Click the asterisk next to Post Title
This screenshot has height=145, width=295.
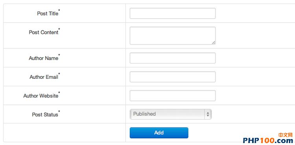point(59,10)
